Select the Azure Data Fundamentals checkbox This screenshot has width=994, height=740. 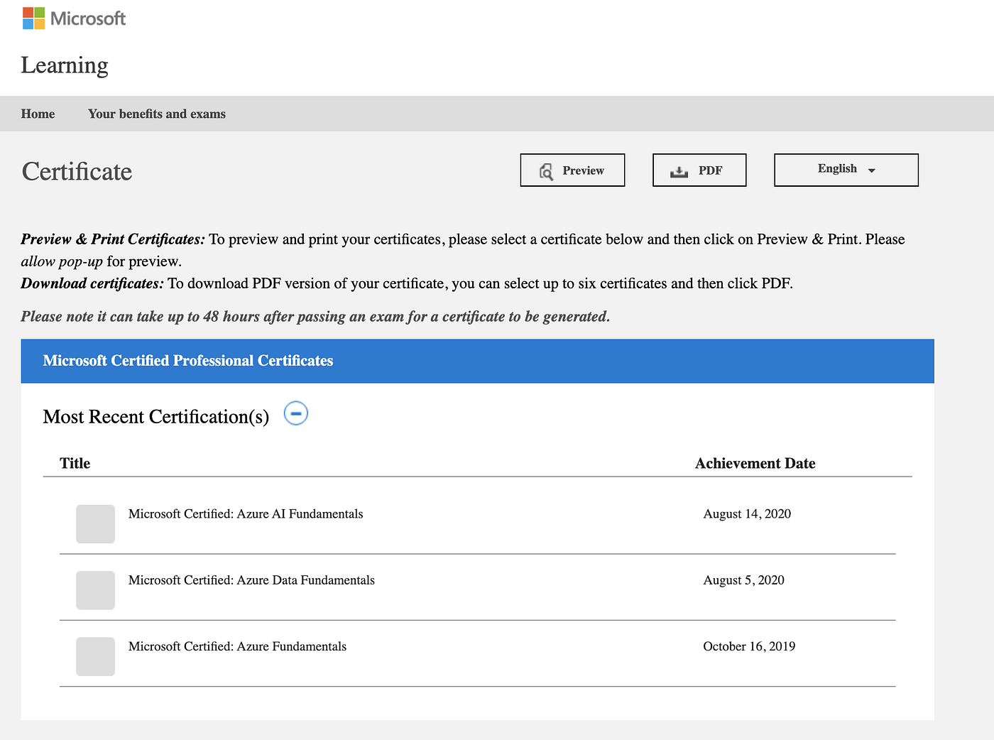tap(95, 590)
